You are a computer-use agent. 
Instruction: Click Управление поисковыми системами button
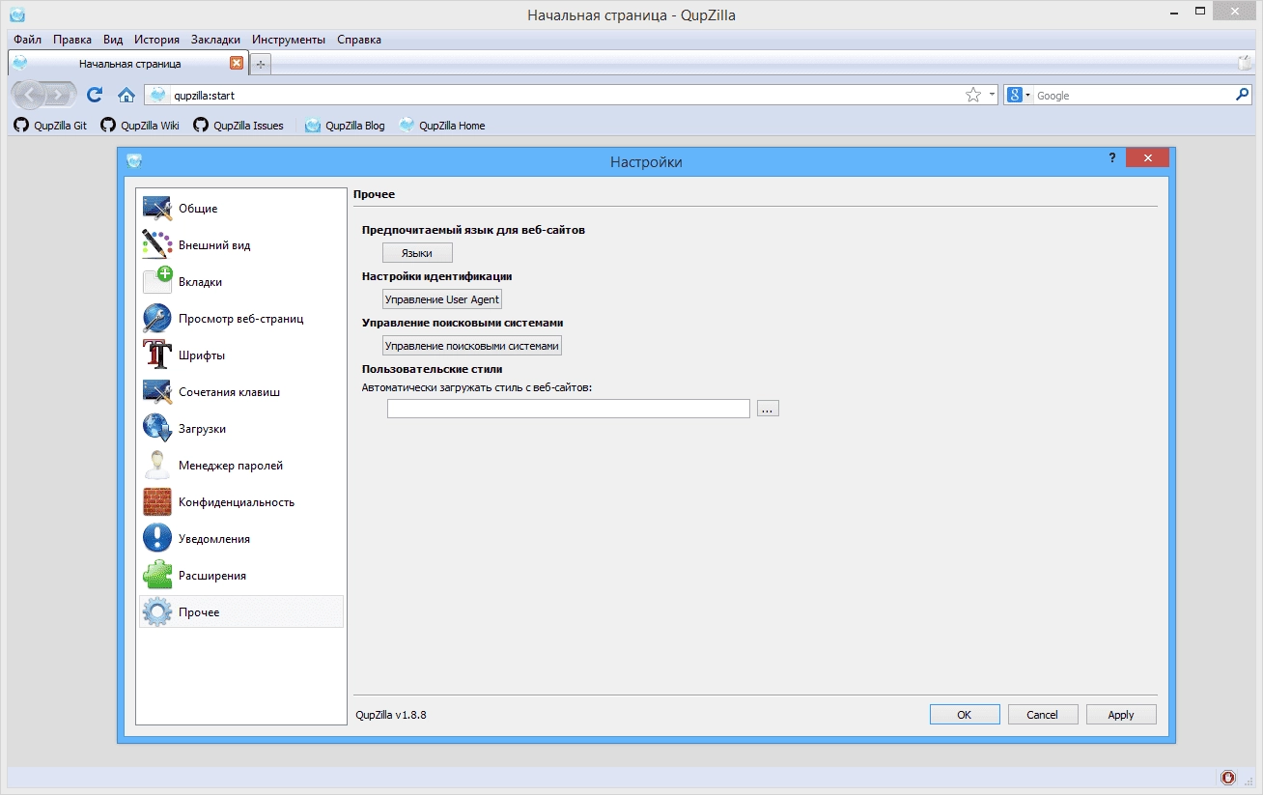(x=472, y=346)
